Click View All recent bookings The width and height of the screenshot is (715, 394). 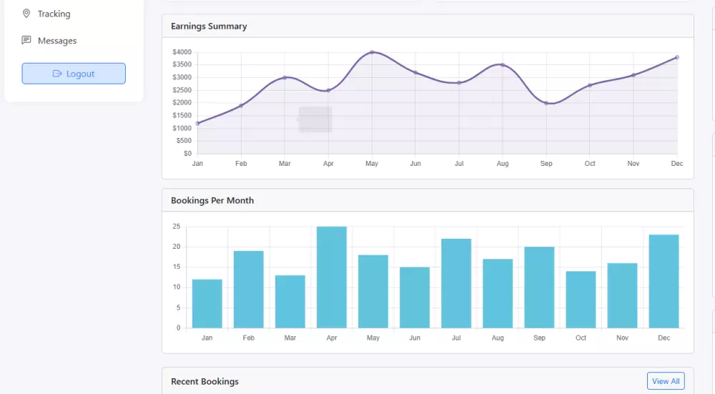tap(665, 381)
